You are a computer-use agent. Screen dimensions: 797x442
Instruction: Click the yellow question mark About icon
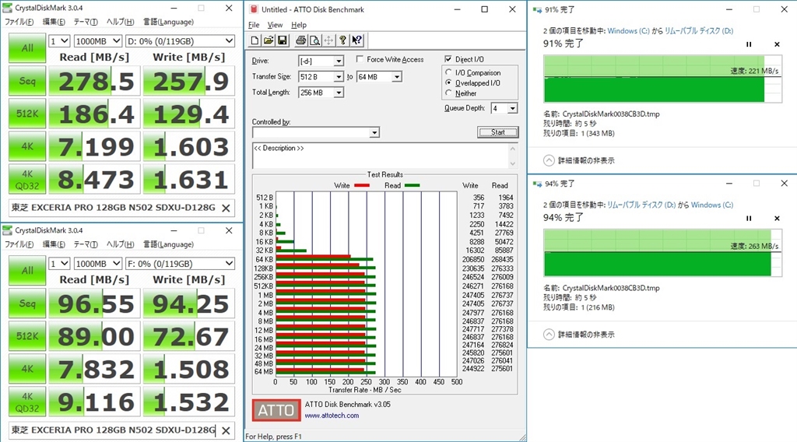point(342,40)
